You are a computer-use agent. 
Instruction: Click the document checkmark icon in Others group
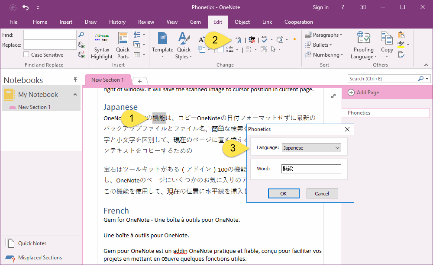point(401,54)
